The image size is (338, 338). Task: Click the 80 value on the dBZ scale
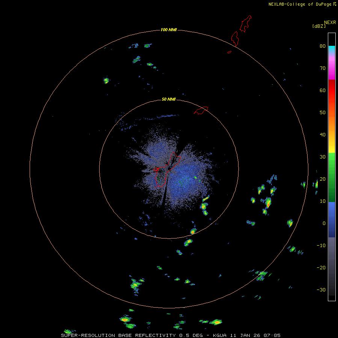point(323,46)
